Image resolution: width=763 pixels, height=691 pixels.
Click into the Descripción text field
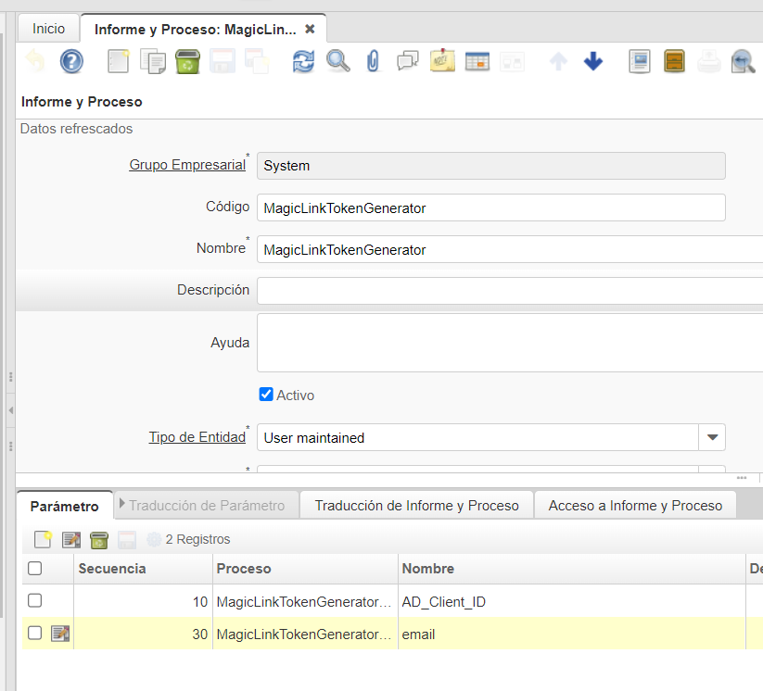tap(509, 291)
